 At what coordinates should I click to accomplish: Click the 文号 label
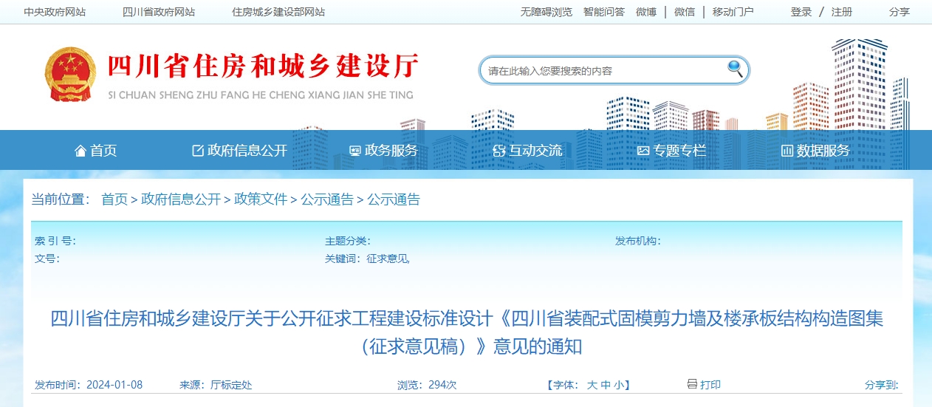pos(47,259)
